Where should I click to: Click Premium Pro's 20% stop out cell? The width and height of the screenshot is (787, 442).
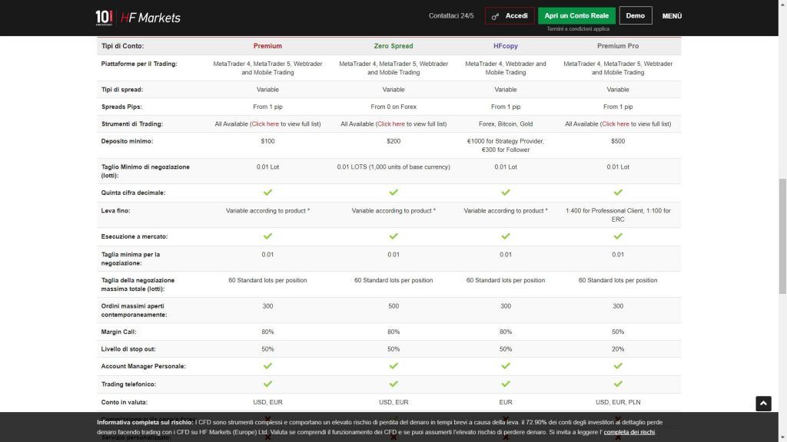click(x=618, y=349)
